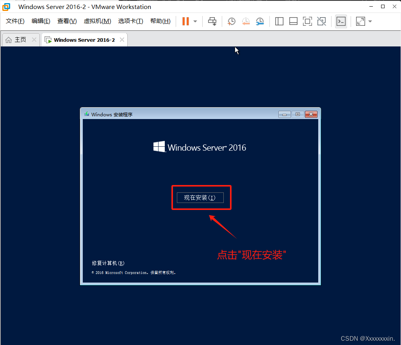Enter full screen mode icon
The width and height of the screenshot is (401, 345).
tap(307, 21)
